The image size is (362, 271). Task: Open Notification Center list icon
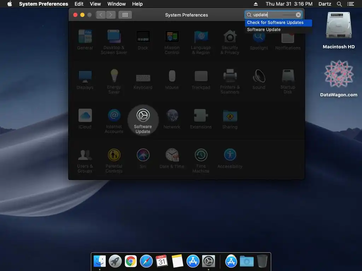[x=351, y=4]
